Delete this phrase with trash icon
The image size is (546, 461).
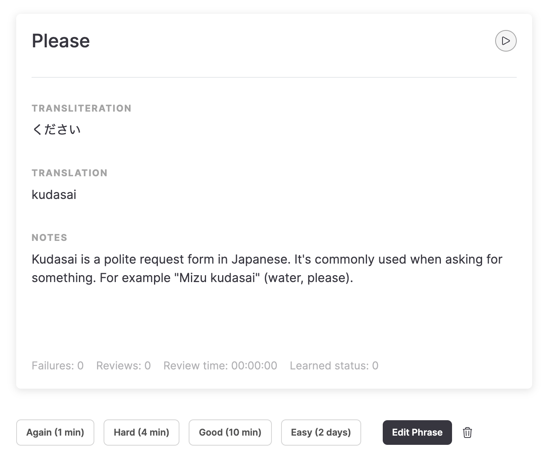pos(467,433)
